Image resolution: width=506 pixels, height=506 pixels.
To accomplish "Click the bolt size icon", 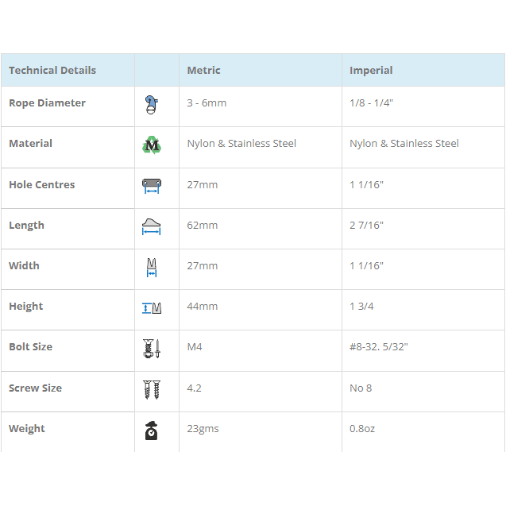I will point(152,348).
